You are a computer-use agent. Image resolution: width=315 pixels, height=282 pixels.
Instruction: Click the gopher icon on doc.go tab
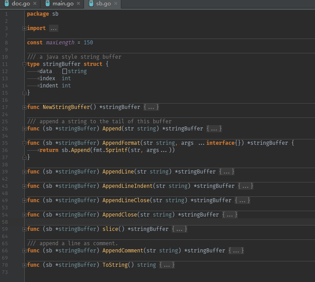(x=7, y=4)
